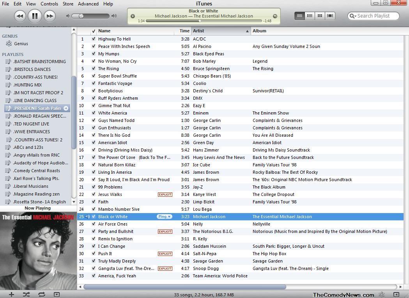Uncheck Bootylicious by Destiny's Child

(94, 91)
